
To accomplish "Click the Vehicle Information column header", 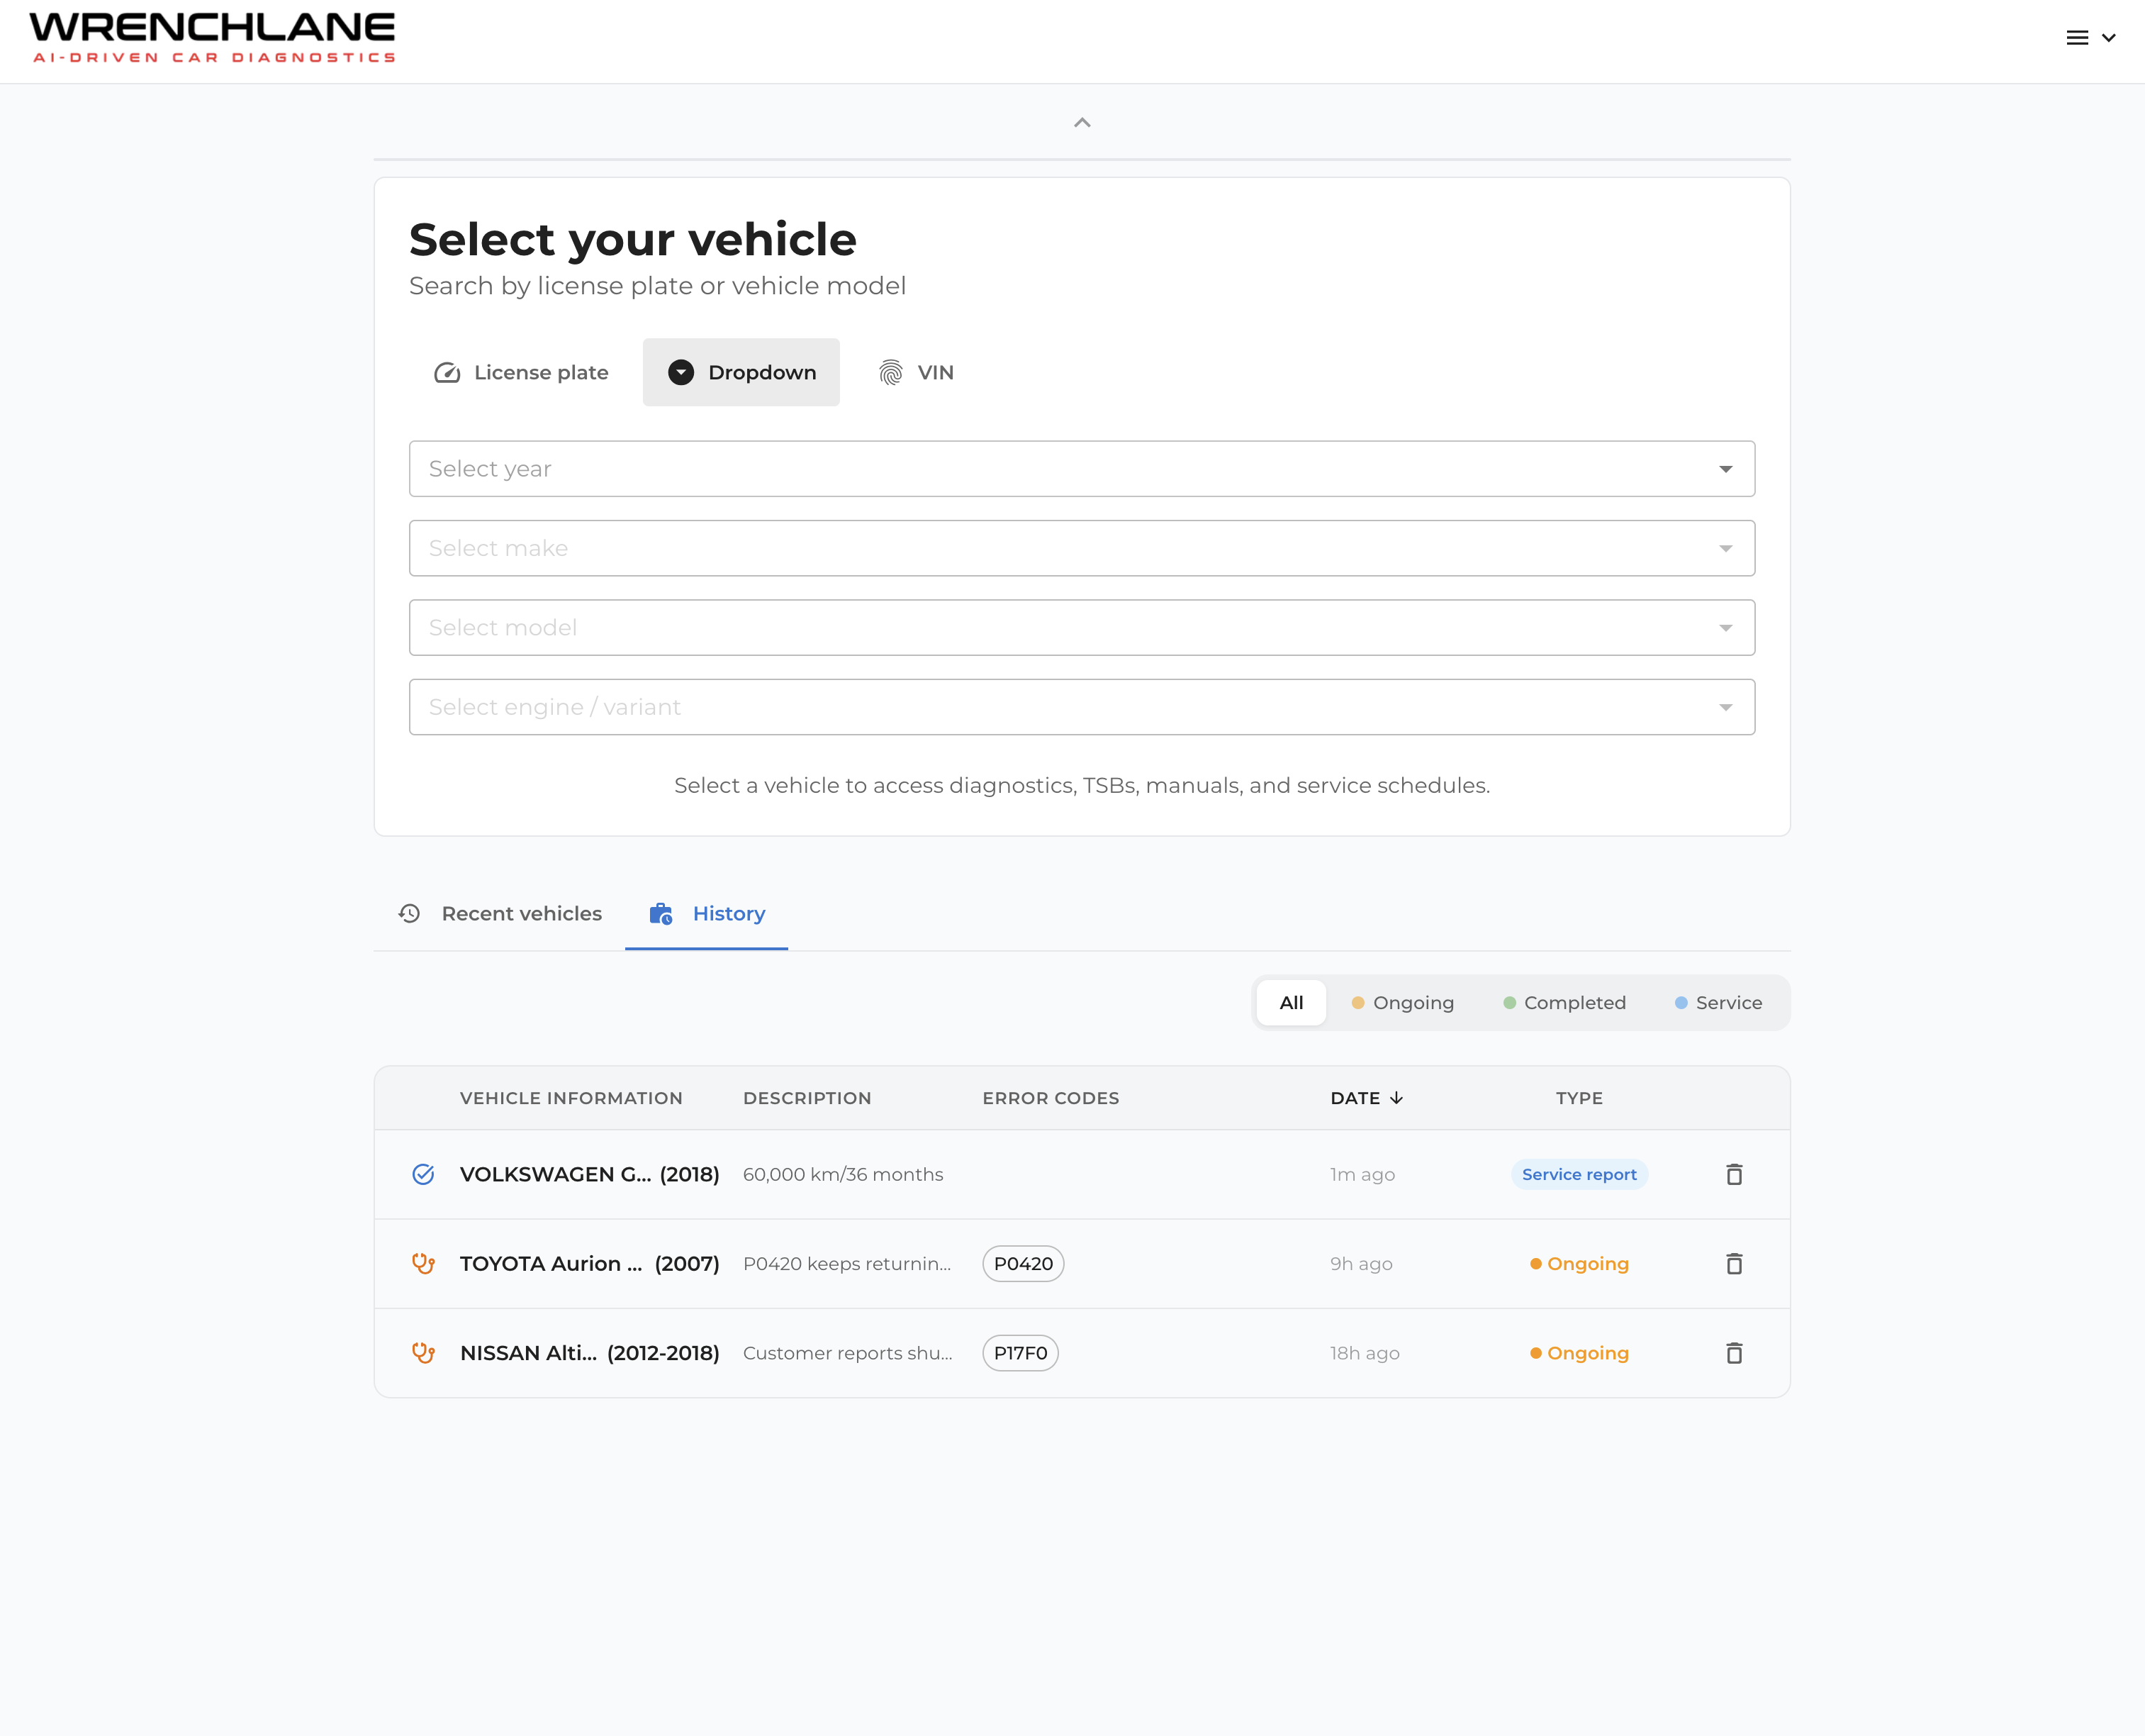I will pos(571,1098).
